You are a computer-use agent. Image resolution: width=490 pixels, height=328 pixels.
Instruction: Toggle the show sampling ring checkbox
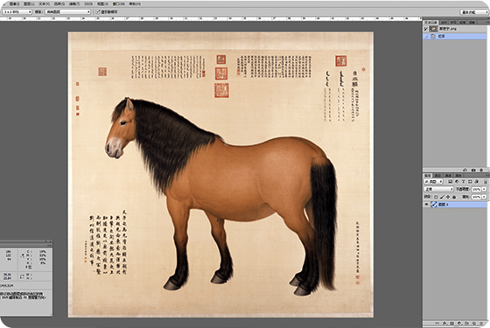98,12
